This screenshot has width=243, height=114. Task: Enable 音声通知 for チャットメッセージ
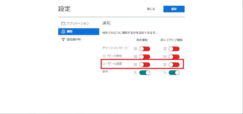pyautogui.click(x=145, y=49)
